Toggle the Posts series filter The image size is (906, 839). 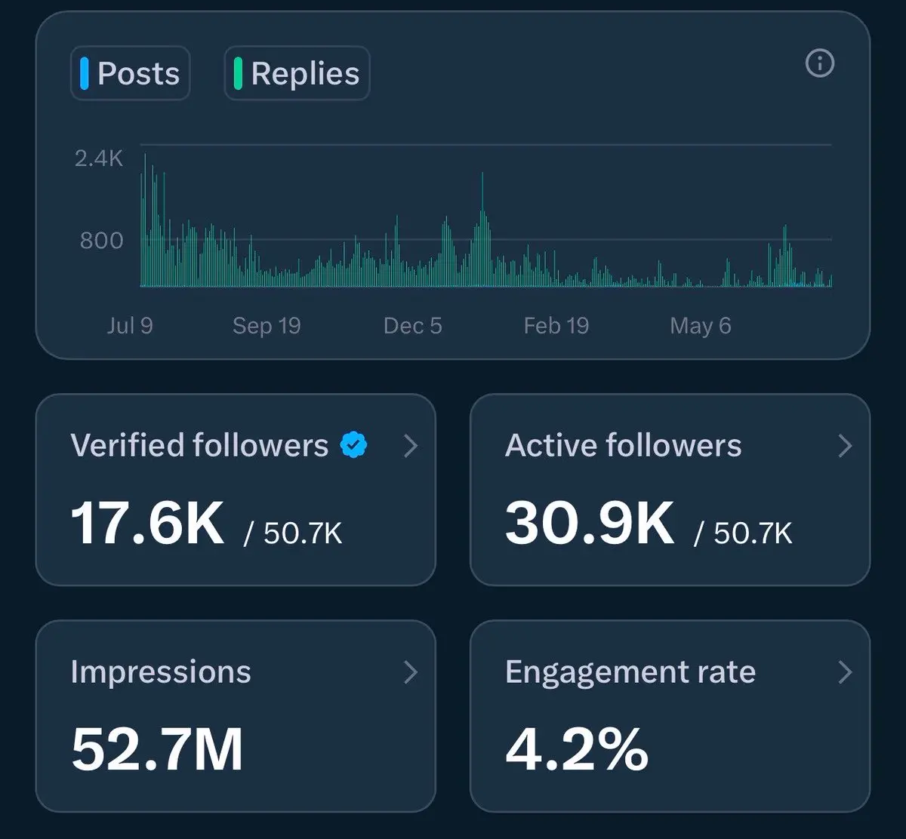(130, 73)
